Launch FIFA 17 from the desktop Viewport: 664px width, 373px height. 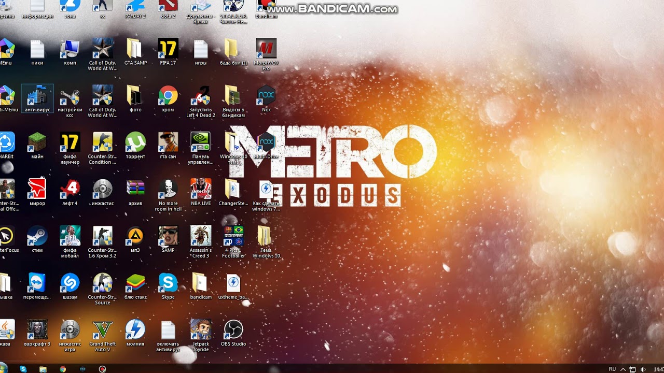pyautogui.click(x=168, y=53)
